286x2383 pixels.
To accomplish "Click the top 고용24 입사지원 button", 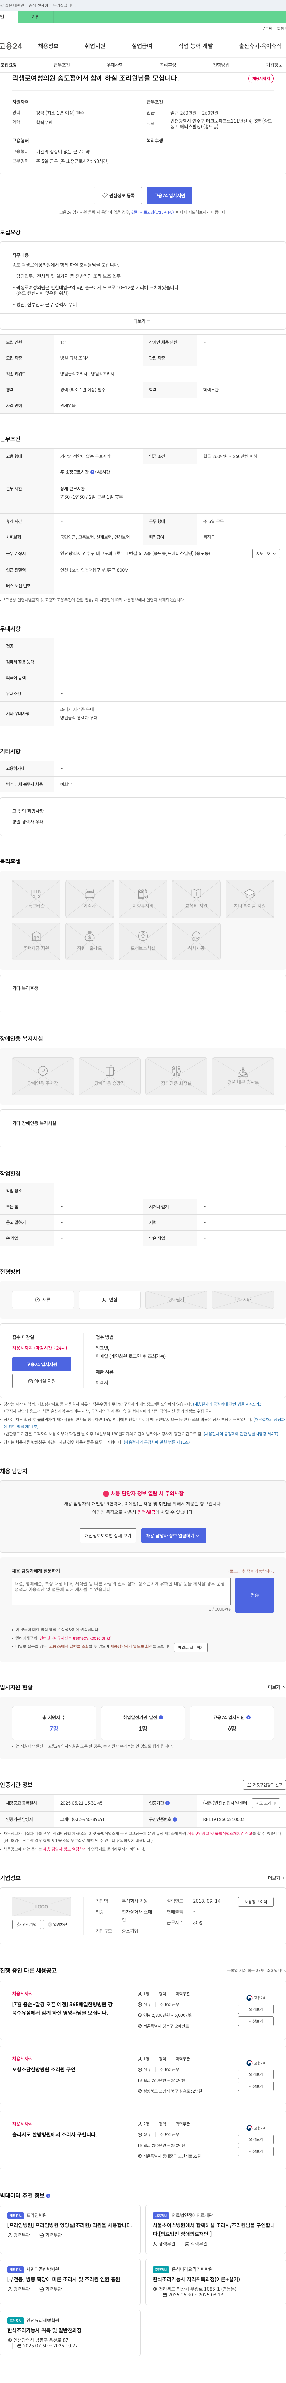I will [x=170, y=195].
